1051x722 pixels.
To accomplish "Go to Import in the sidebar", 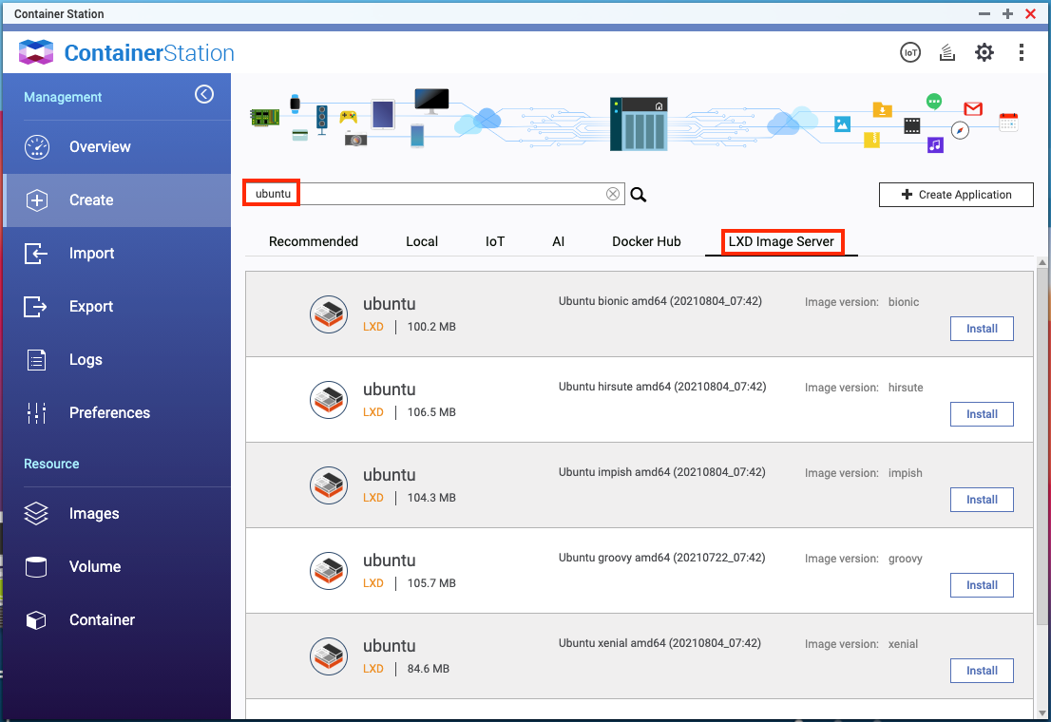I will click(x=91, y=254).
